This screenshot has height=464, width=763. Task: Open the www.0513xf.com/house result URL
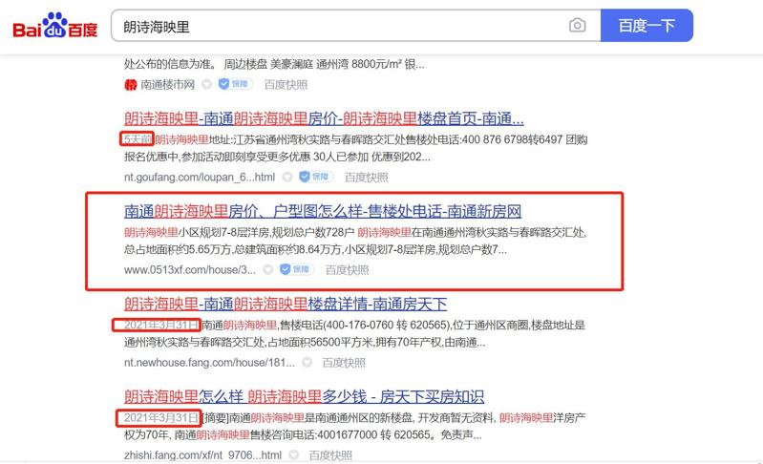coord(190,270)
